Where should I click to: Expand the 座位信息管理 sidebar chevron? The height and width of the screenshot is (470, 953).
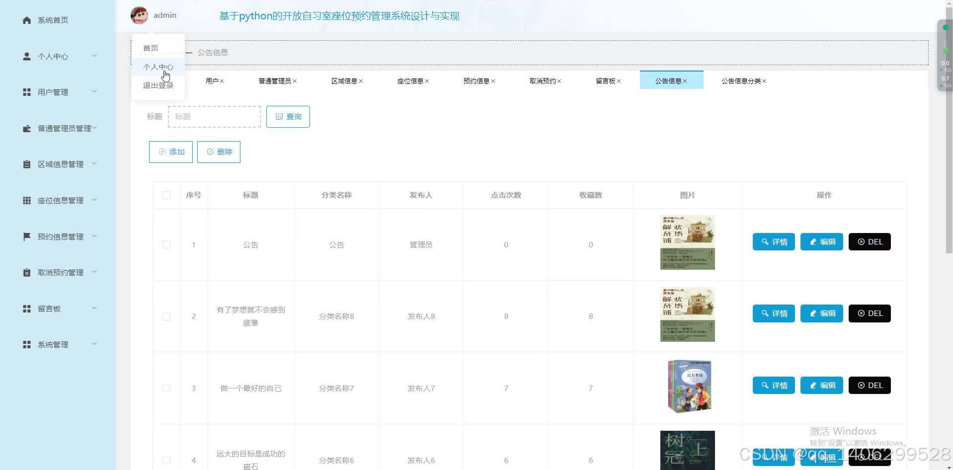pyautogui.click(x=94, y=199)
